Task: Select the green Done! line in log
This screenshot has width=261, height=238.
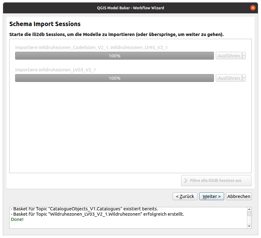Action: pyautogui.click(x=17, y=219)
